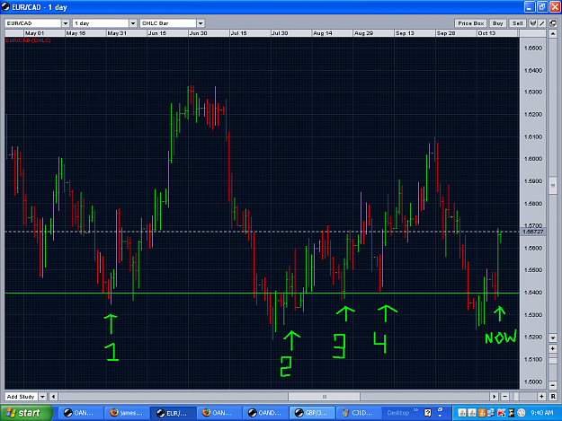Switch to CJ D... taskbar window
562x421 pixels.
[x=358, y=413]
